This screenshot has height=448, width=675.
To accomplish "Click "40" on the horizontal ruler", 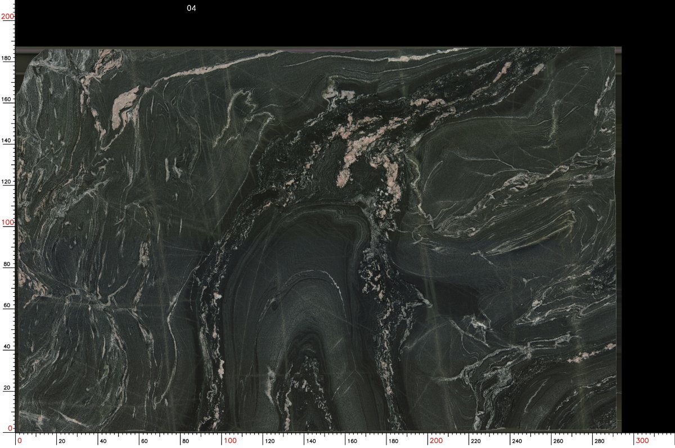I will 103,441.
